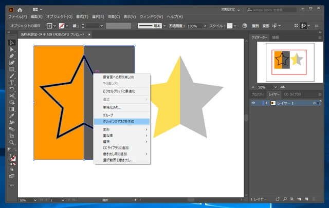329x208 pixels.
Task: Select the Rotate tool
Action: tap(12, 89)
